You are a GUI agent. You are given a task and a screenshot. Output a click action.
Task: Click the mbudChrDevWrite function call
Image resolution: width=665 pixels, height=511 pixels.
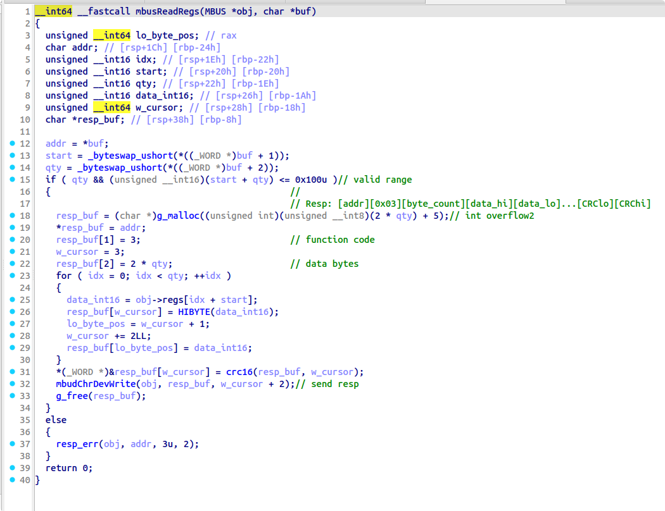click(95, 383)
